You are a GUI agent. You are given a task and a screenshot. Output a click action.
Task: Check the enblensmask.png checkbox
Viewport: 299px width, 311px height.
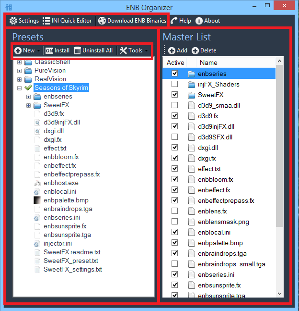174,221
